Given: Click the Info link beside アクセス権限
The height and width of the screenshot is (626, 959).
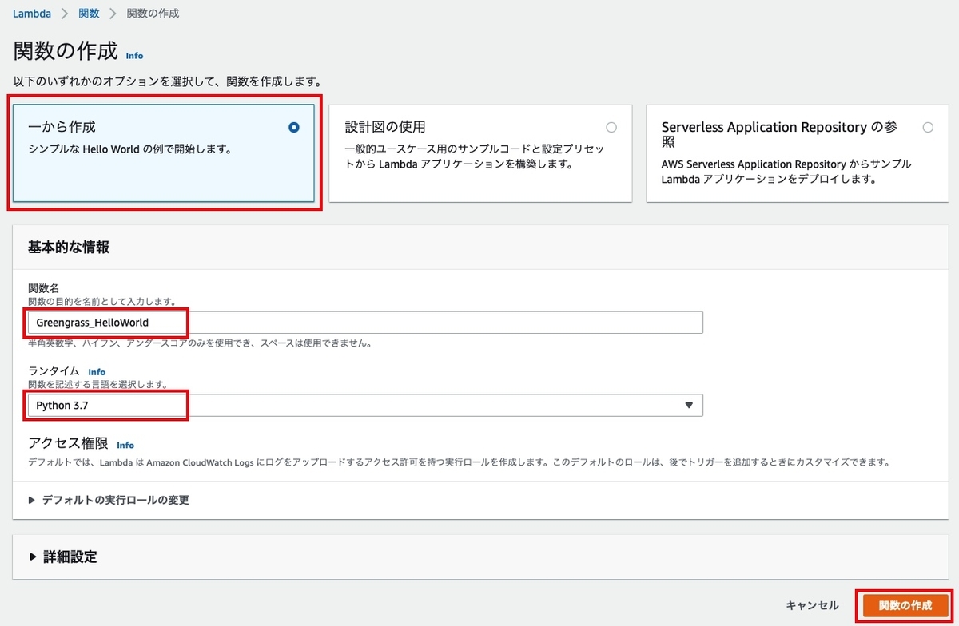Looking at the screenshot, I should [127, 445].
